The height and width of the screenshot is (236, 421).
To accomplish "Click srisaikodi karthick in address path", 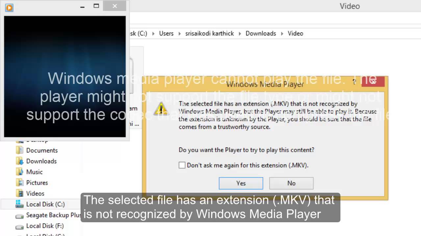I will 210,33.
